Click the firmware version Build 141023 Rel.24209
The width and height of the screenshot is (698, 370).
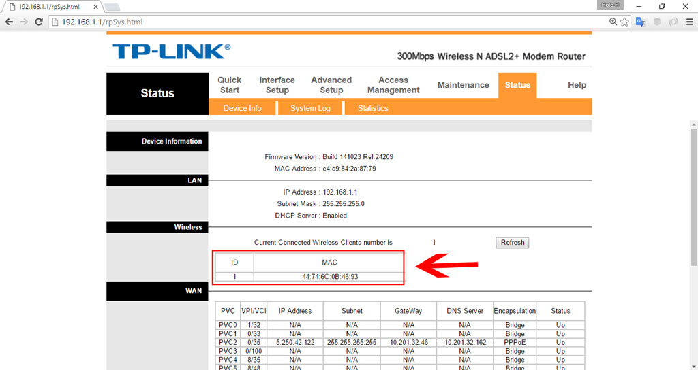[358, 157]
